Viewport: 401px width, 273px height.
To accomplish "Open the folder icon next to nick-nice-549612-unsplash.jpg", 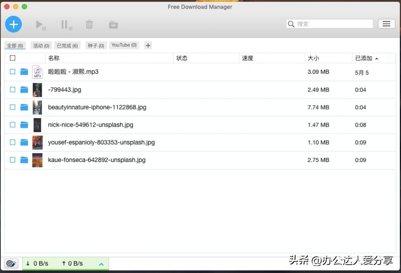I will pos(24,124).
